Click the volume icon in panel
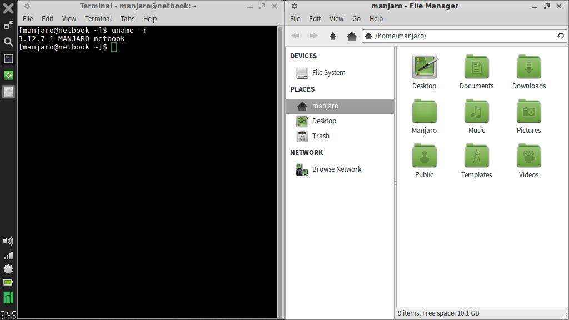 (8, 241)
